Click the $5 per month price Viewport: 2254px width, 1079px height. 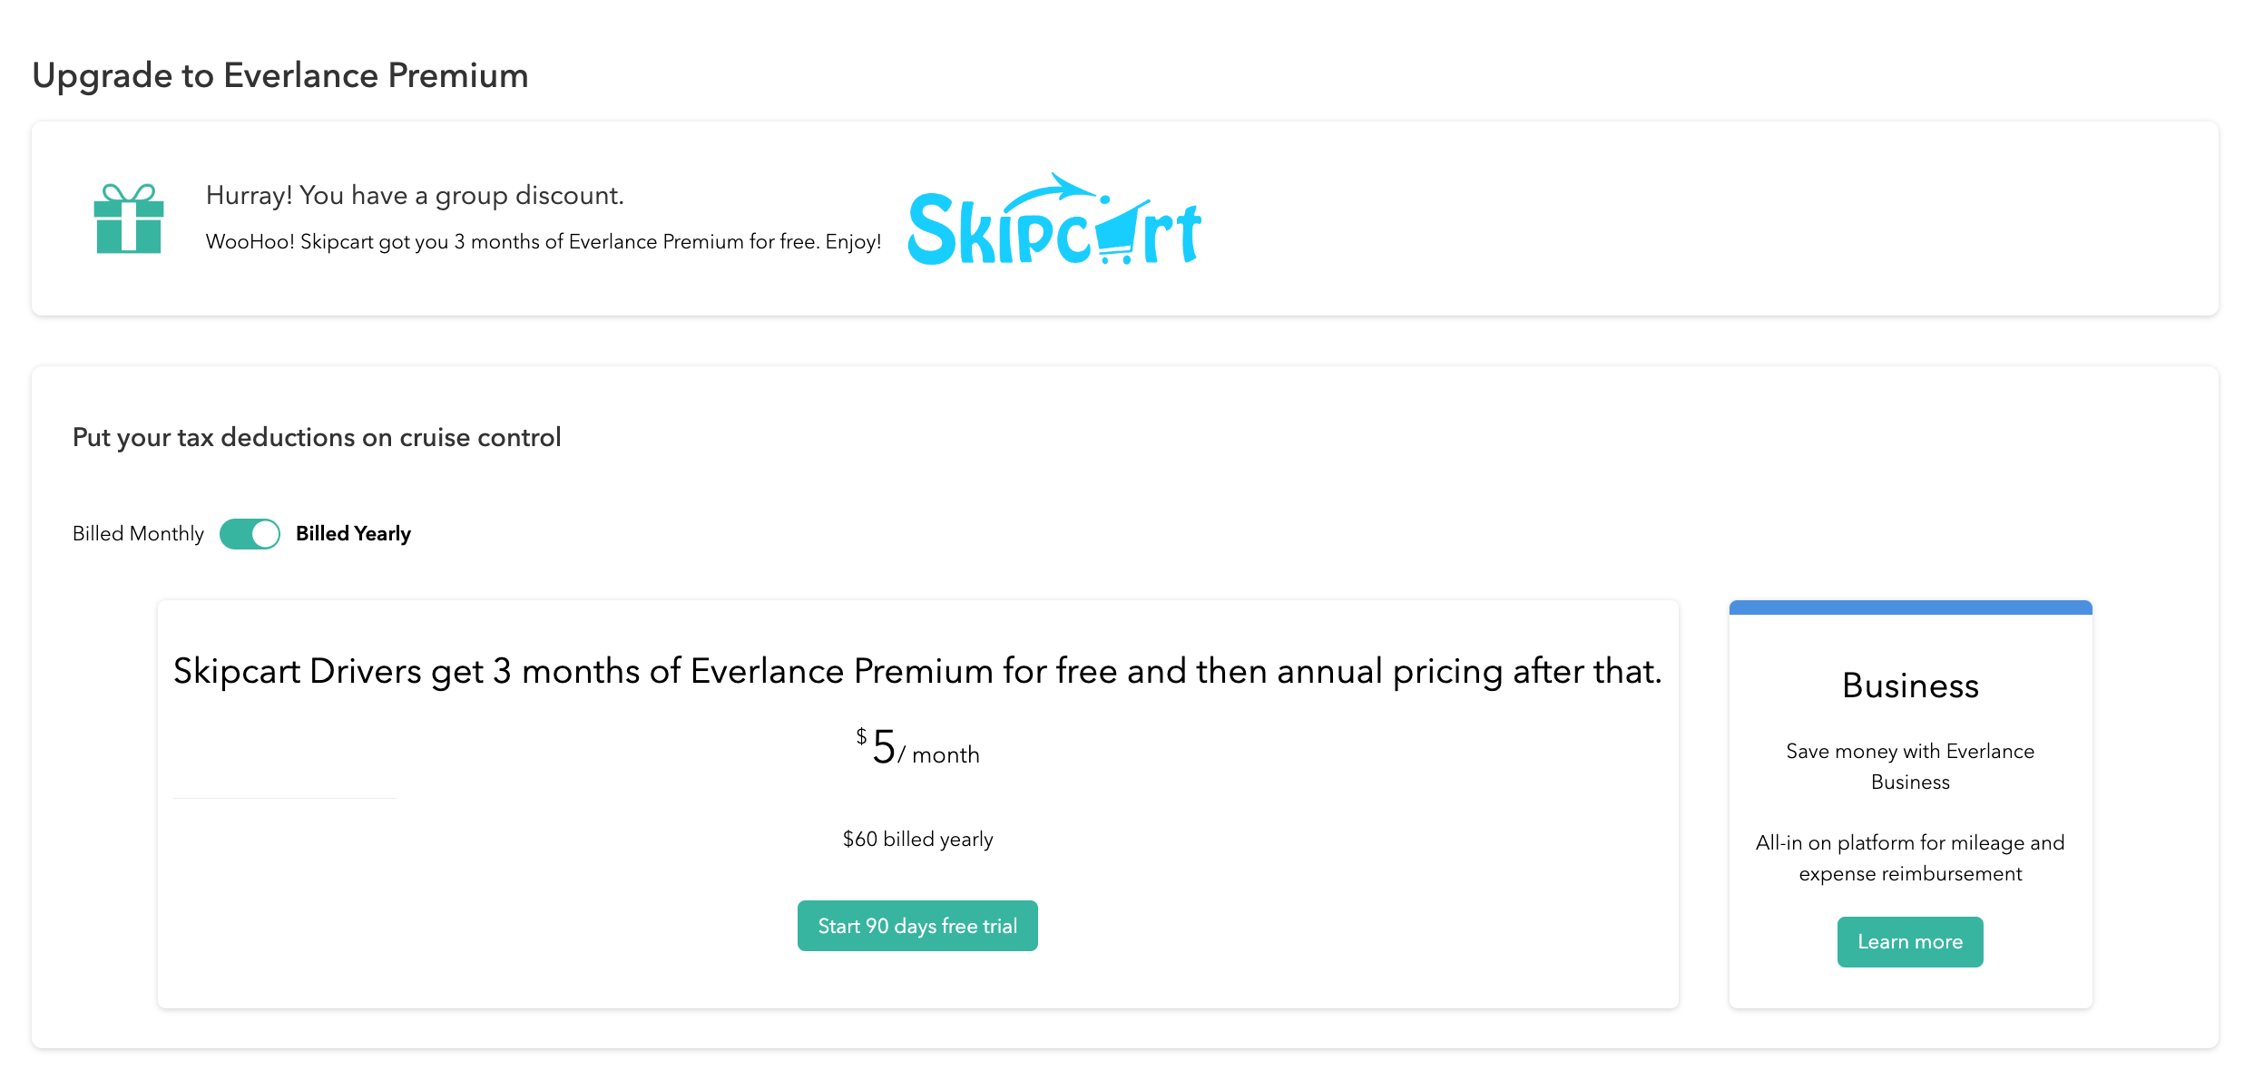tap(918, 748)
